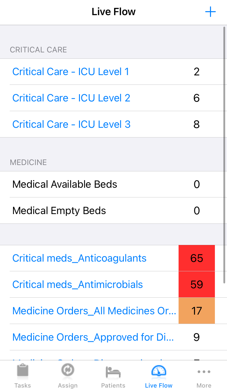Tap the ICU Level 3 count of 8
Image resolution: width=227 pixels, height=390 pixels.
(197, 124)
